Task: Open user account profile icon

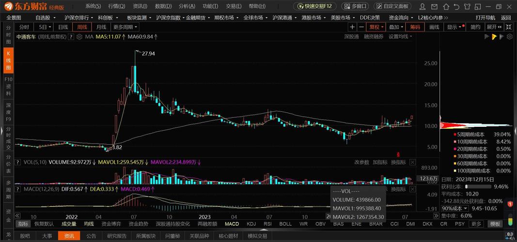Action: click(x=423, y=6)
